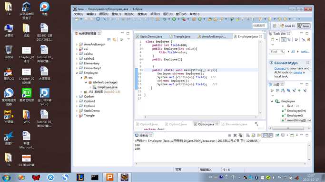Image resolution: width=325 pixels, height=182 pixels.
Task: Click the Save toolbar icon
Action: point(86,19)
